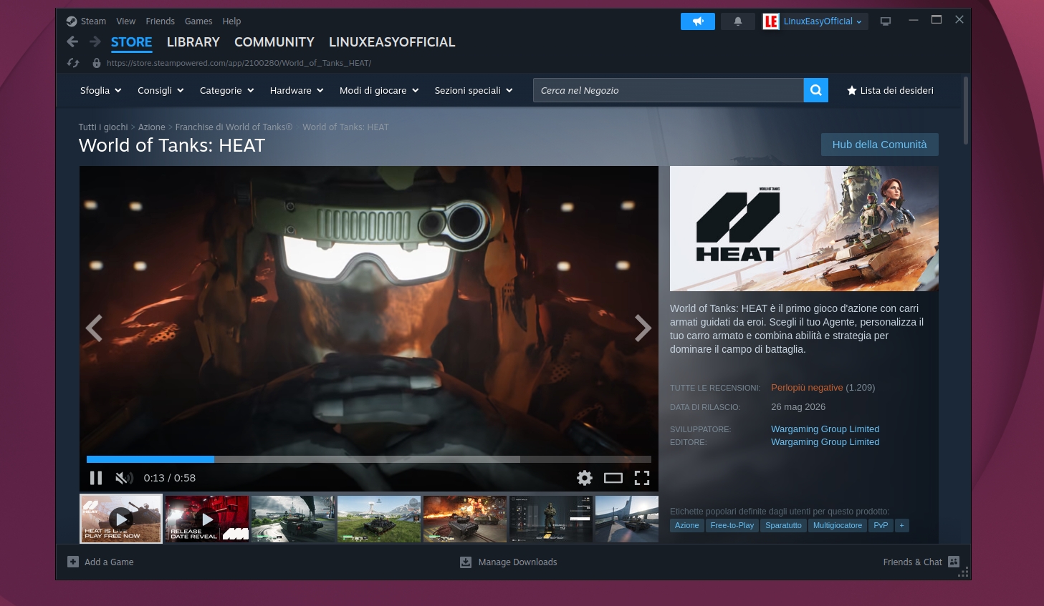Unmute the trailer audio
The height and width of the screenshot is (606, 1044).
(124, 478)
